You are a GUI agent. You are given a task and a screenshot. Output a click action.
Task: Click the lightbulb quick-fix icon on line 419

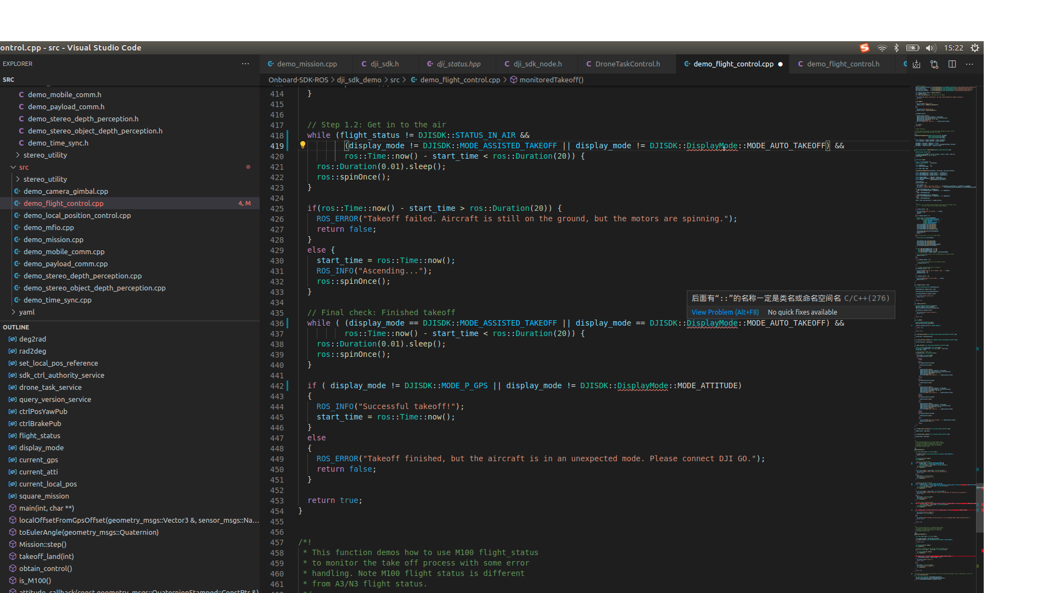coord(302,146)
